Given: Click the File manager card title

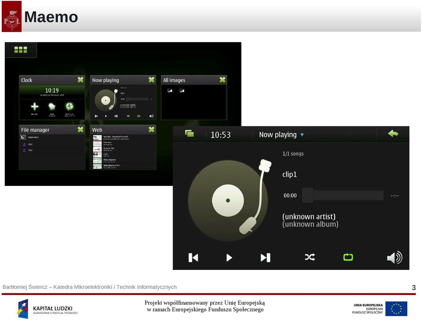Looking at the screenshot, I should click(x=35, y=130).
